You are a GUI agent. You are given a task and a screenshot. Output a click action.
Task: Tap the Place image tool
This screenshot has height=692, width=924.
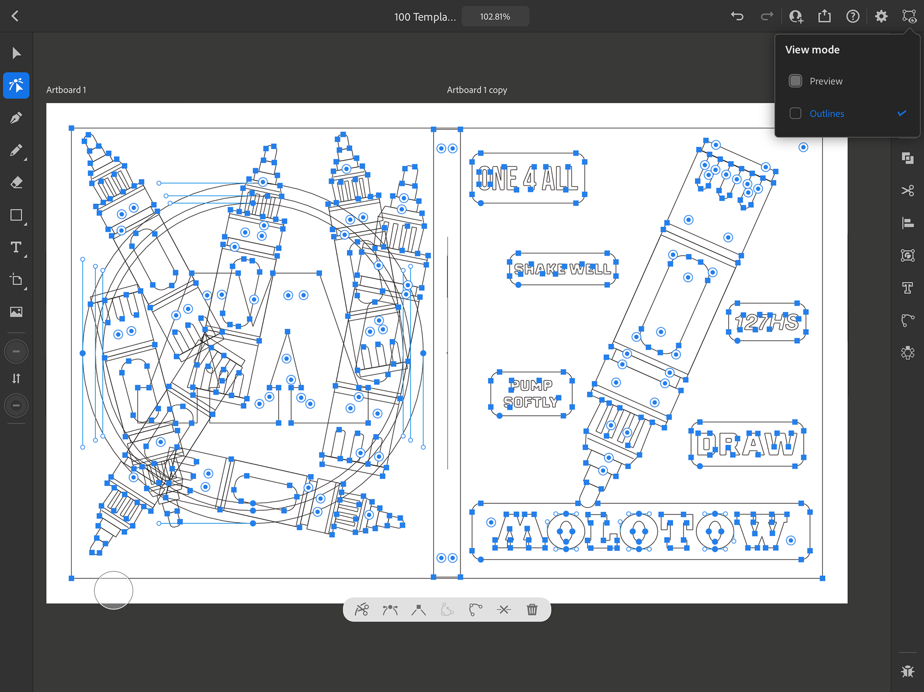(x=16, y=312)
